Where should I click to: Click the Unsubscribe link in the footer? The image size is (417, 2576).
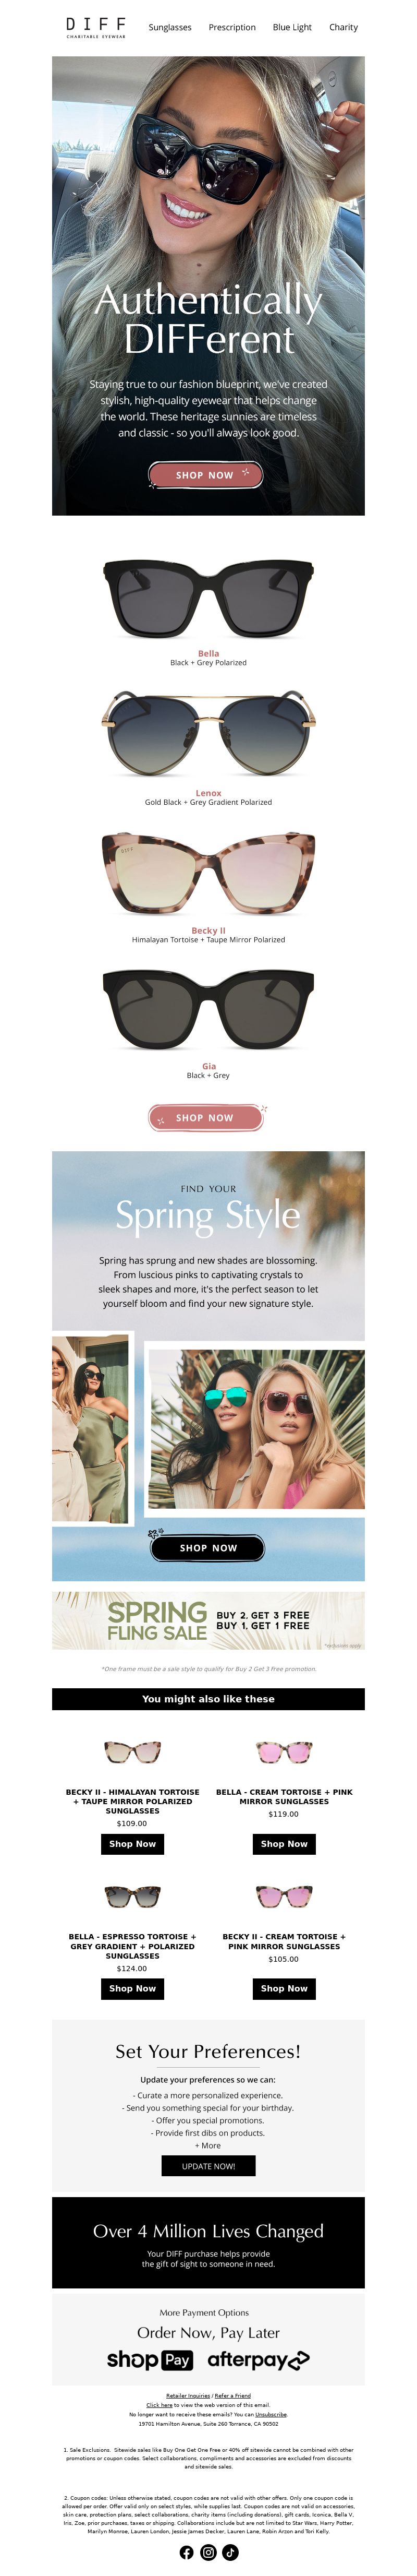point(271,2414)
